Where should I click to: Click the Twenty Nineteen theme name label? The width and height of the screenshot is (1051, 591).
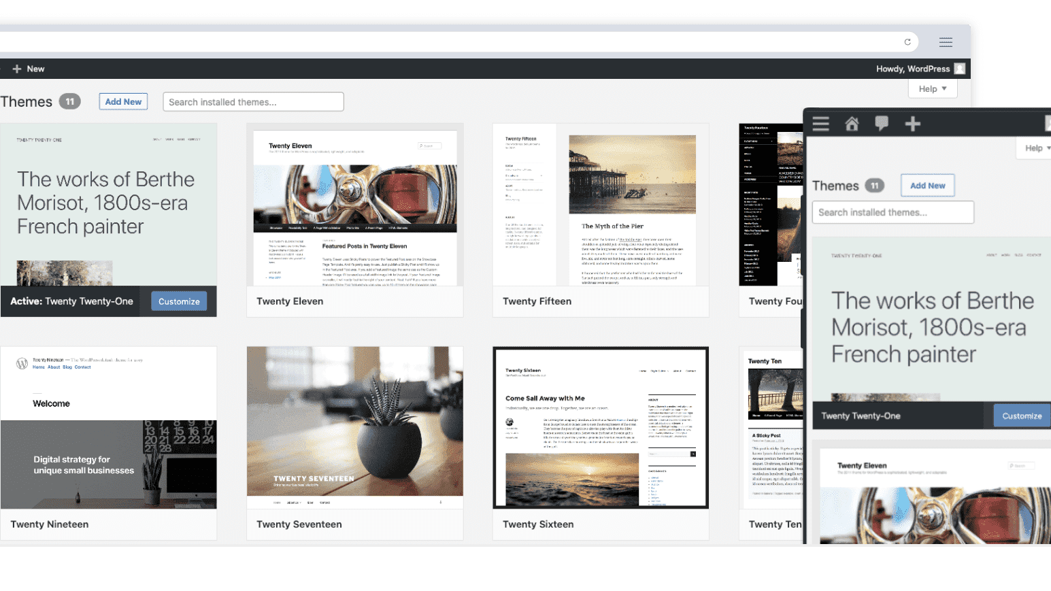[x=50, y=524]
